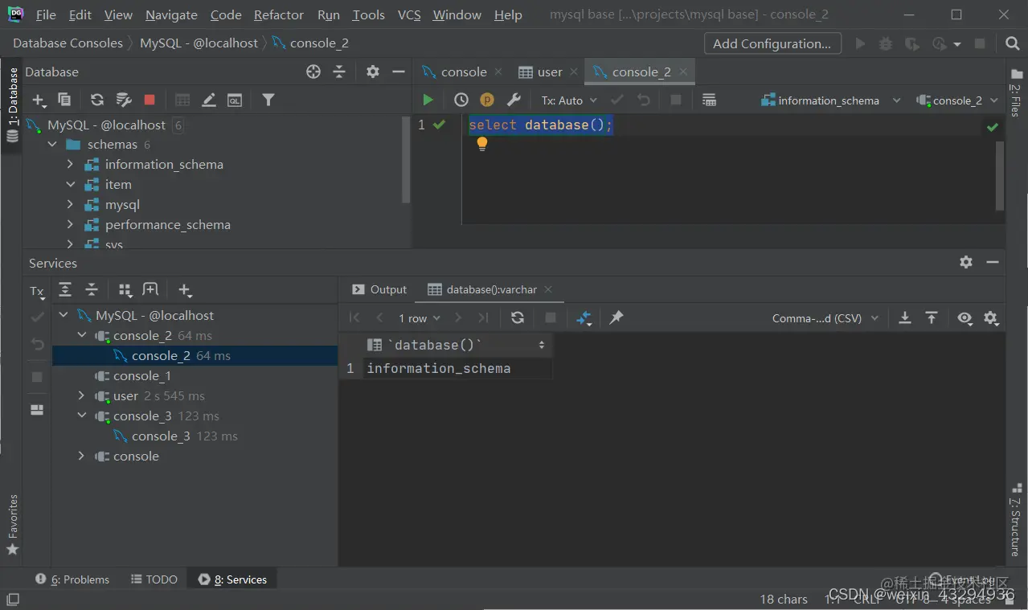Click the filter funnel icon in Database toolbar
Image resolution: width=1028 pixels, height=610 pixels.
[268, 100]
